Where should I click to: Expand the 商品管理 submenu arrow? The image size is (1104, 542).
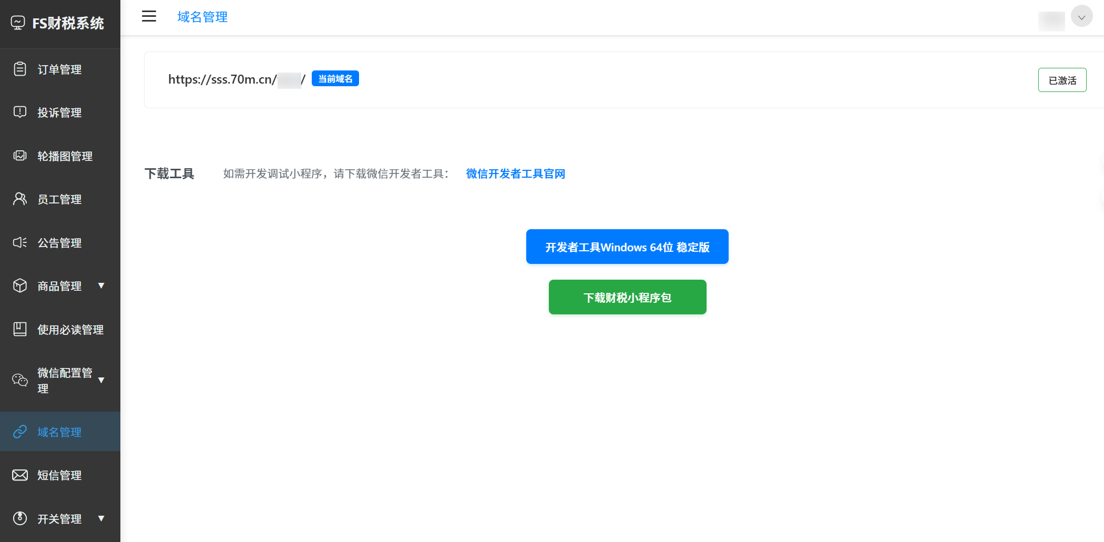(101, 285)
